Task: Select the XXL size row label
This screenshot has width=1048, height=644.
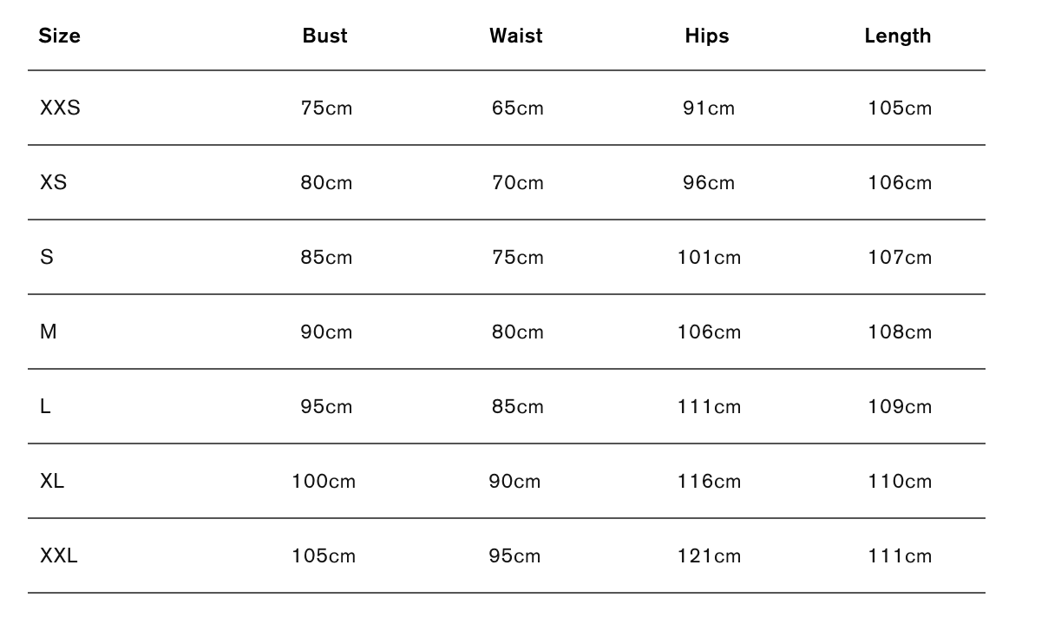Action: pos(59,556)
